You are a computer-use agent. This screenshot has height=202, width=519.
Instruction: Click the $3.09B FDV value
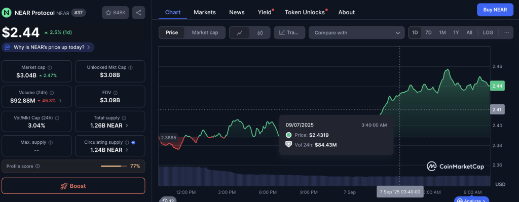click(x=110, y=100)
